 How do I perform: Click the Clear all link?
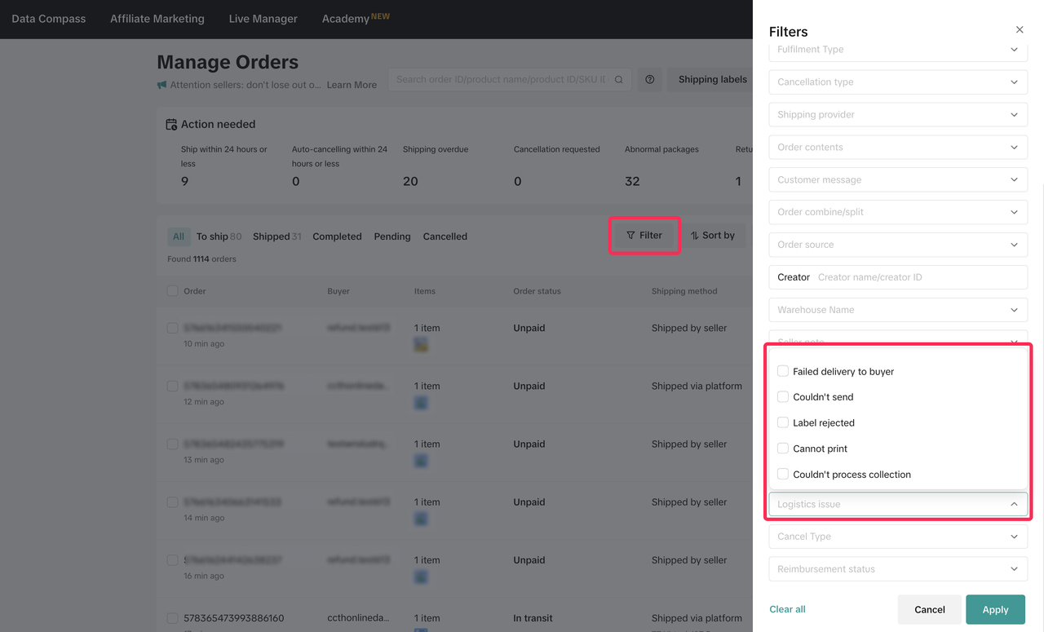(x=787, y=609)
